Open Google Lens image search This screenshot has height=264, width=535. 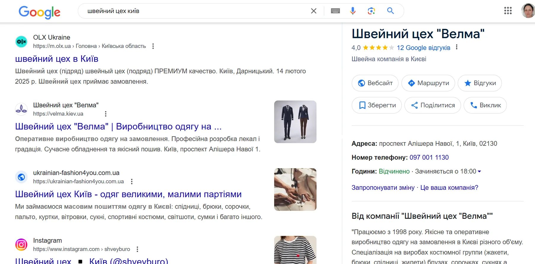point(371,11)
